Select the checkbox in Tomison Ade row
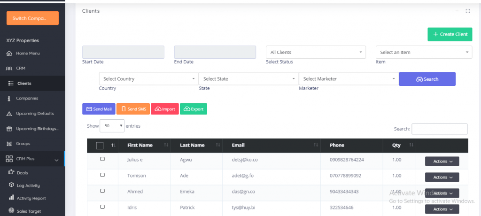This screenshot has height=216, width=481. point(102,175)
